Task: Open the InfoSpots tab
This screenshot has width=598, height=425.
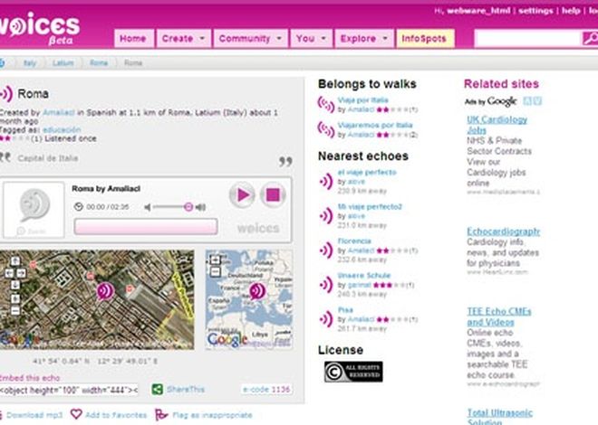Action: (425, 38)
